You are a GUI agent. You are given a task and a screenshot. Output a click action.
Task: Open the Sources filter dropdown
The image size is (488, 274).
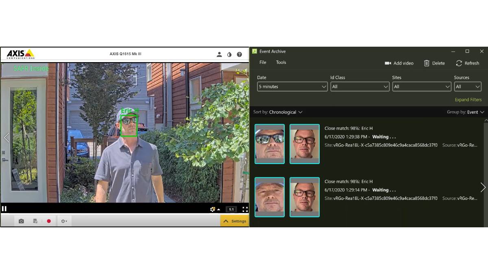pyautogui.click(x=468, y=86)
